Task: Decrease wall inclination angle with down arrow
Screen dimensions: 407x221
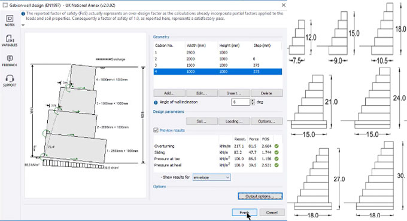Action: point(253,104)
